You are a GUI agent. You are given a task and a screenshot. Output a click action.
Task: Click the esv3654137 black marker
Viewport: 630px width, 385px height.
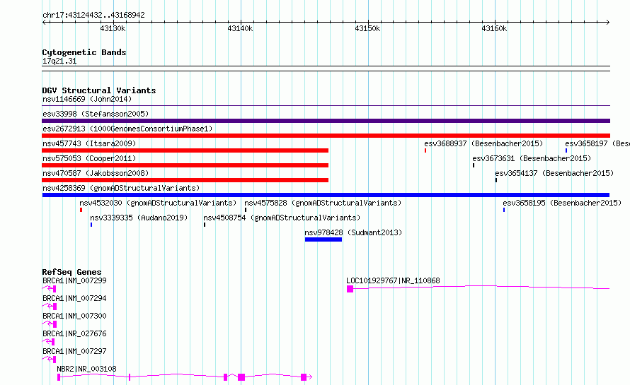tap(496, 180)
